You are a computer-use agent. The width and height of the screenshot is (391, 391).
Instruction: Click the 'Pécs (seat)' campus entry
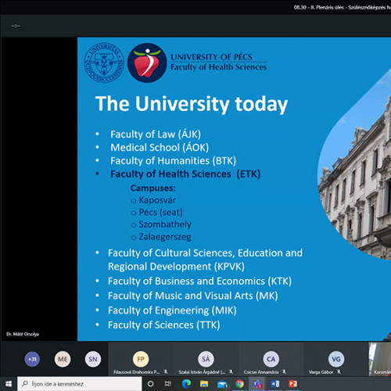[160, 212]
